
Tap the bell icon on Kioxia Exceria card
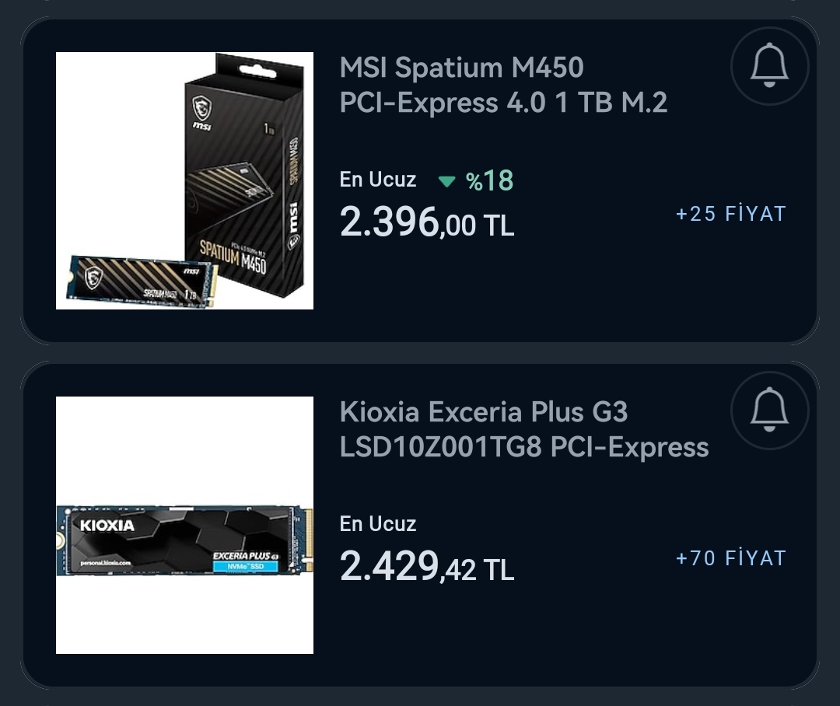click(x=769, y=411)
